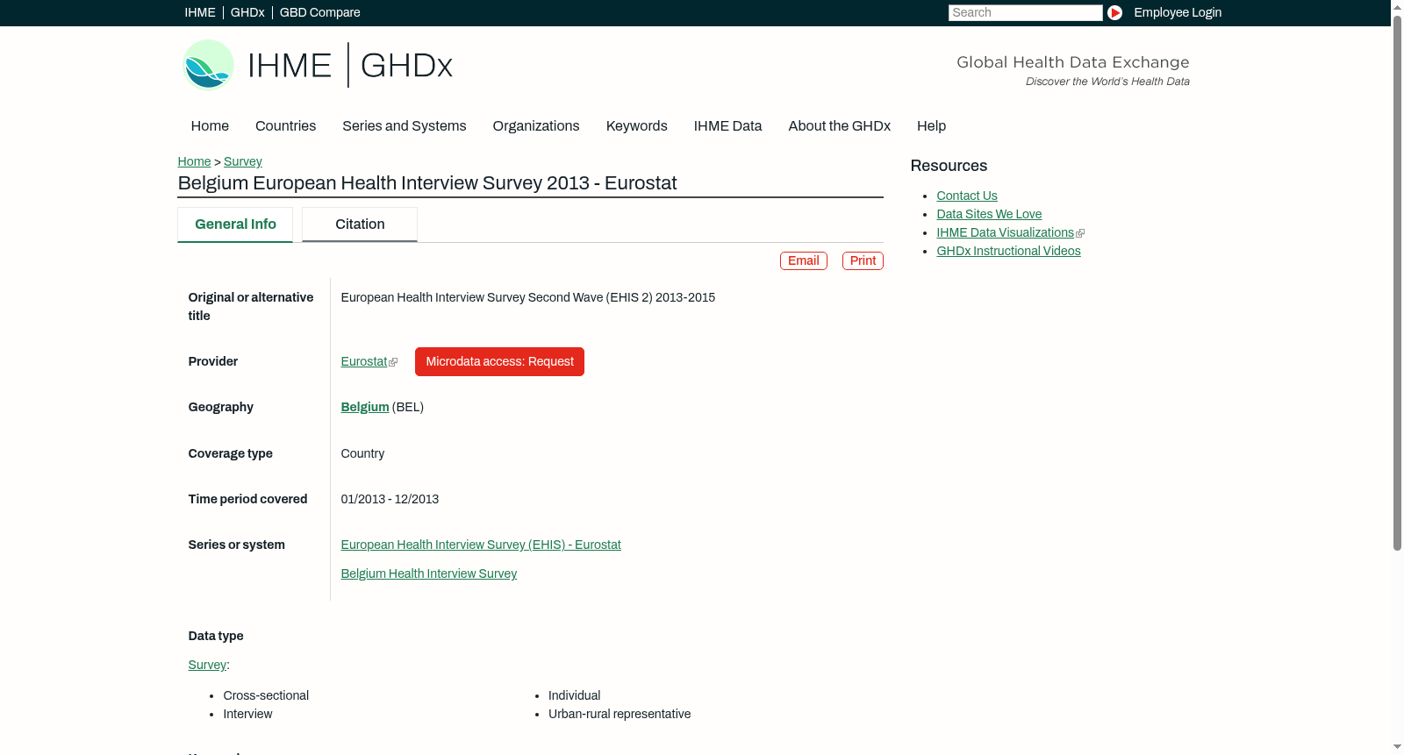This screenshot has height=755, width=1404.
Task: Open Series and Systems menu
Action: click(405, 125)
